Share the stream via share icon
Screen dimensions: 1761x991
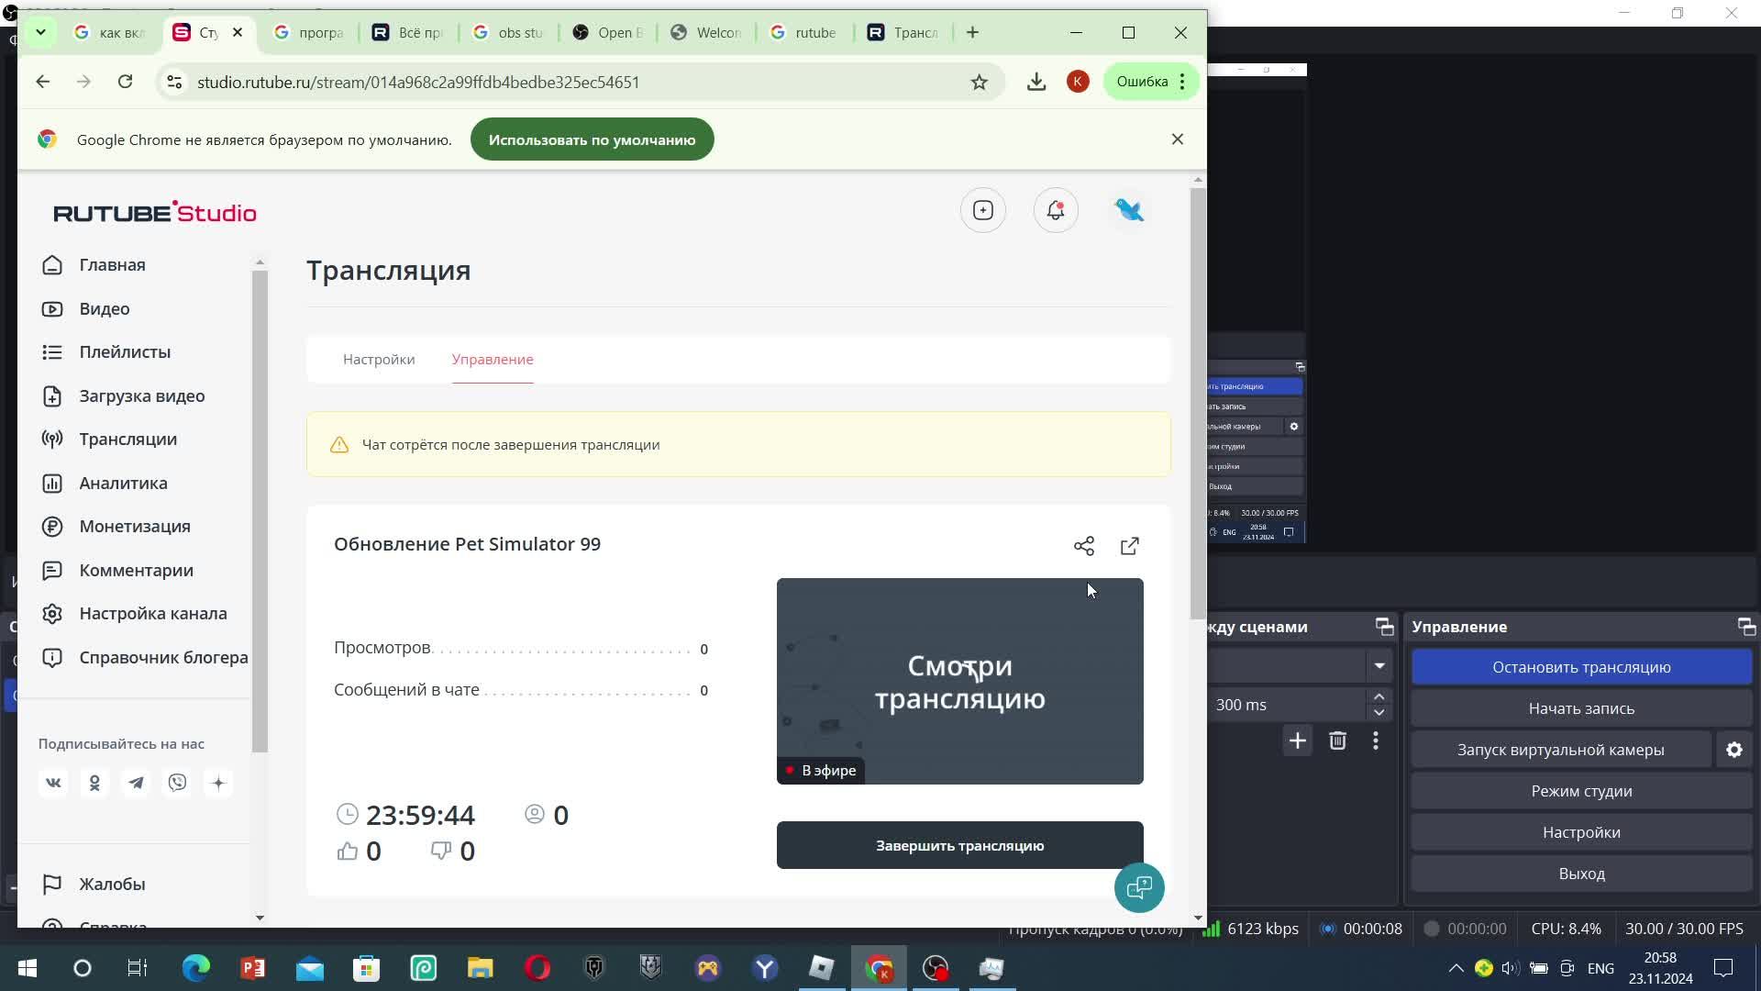(1084, 547)
